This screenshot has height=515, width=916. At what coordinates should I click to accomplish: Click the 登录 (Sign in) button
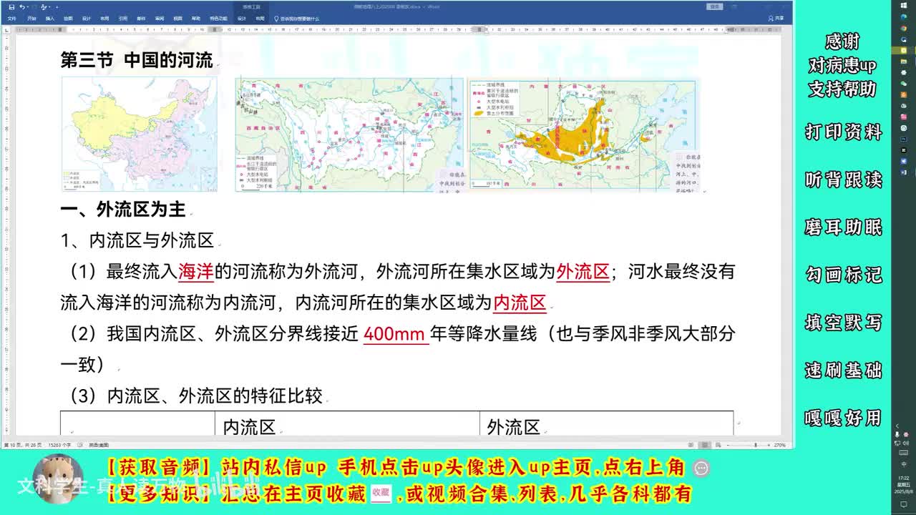pos(714,6)
